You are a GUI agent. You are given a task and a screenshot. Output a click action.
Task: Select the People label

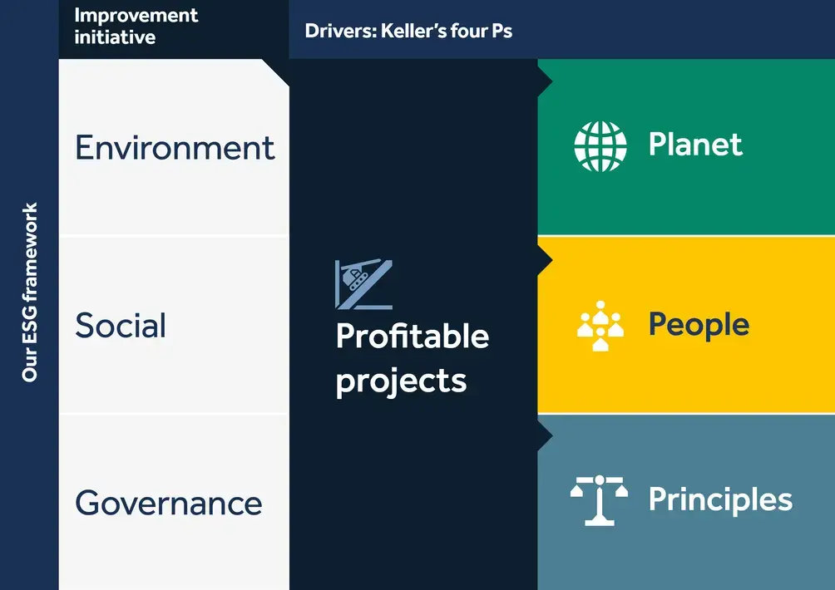699,325
